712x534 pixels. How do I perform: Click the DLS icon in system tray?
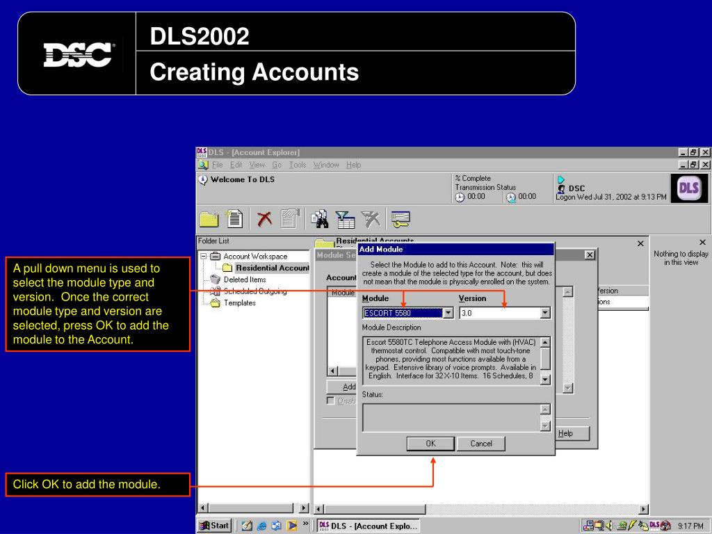[x=654, y=526]
